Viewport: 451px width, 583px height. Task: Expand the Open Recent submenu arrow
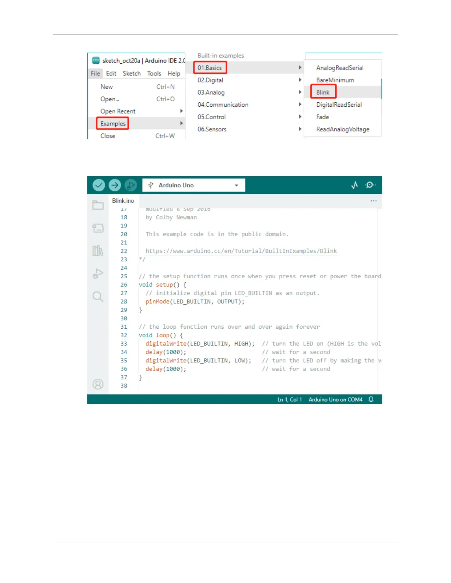(x=181, y=111)
